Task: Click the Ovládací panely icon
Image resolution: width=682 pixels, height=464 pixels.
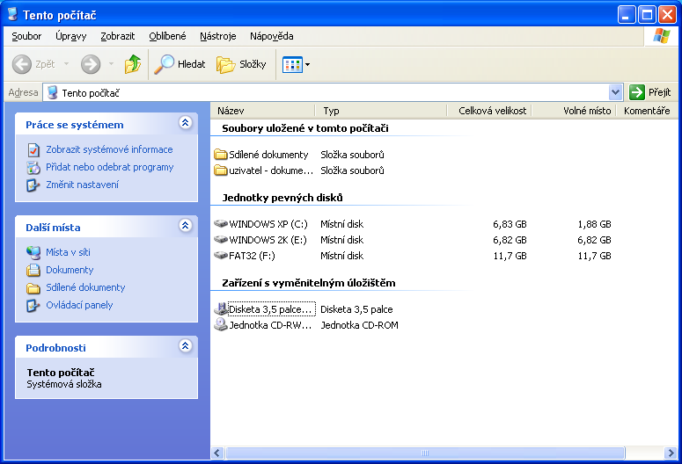Action: point(33,306)
